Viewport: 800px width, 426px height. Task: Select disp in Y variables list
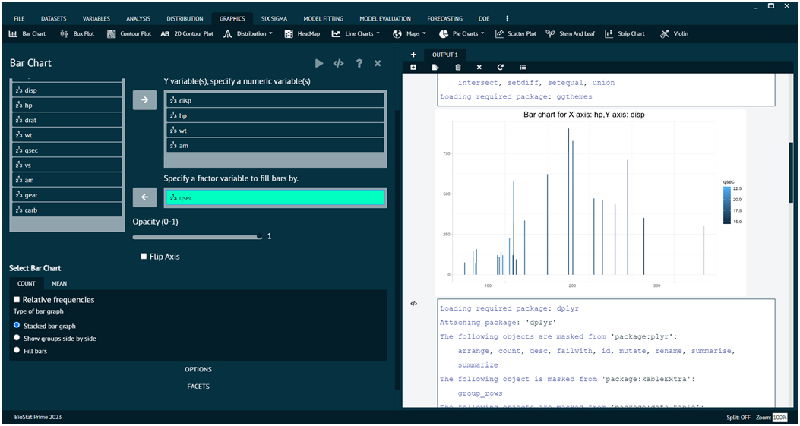pyautogui.click(x=275, y=100)
